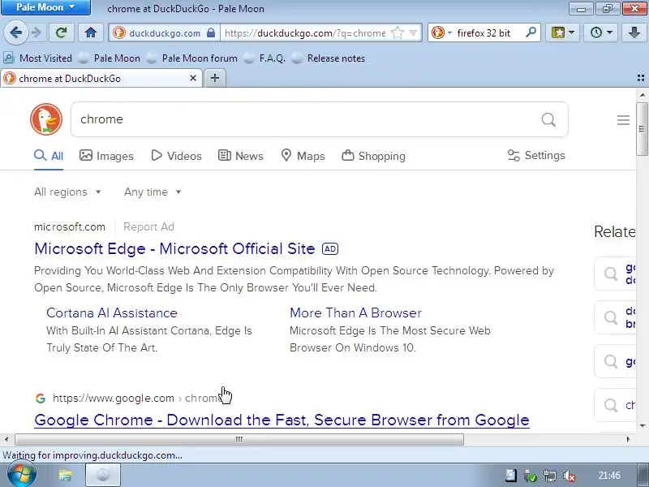Open the Pale Moon application menu
Screen dimensions: 649x487
(x=45, y=7)
